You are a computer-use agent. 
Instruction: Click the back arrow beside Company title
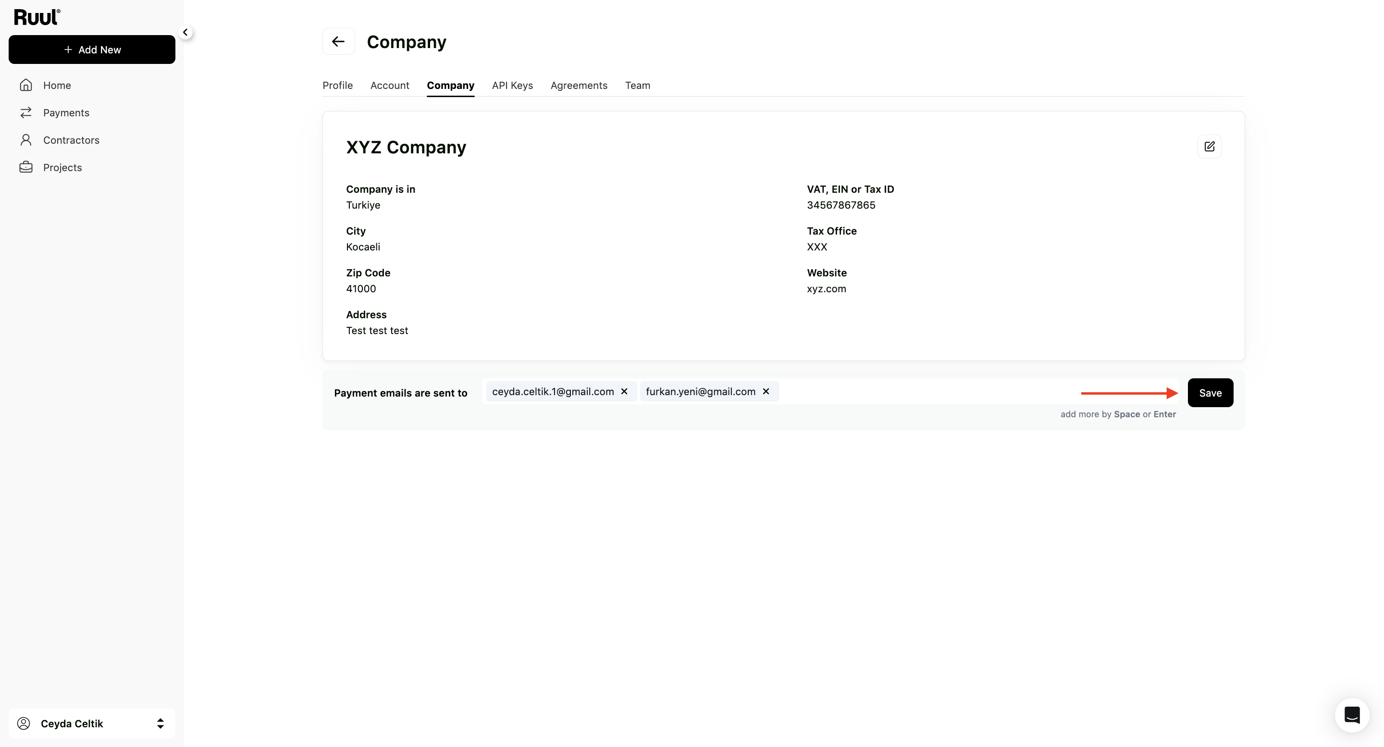338,41
